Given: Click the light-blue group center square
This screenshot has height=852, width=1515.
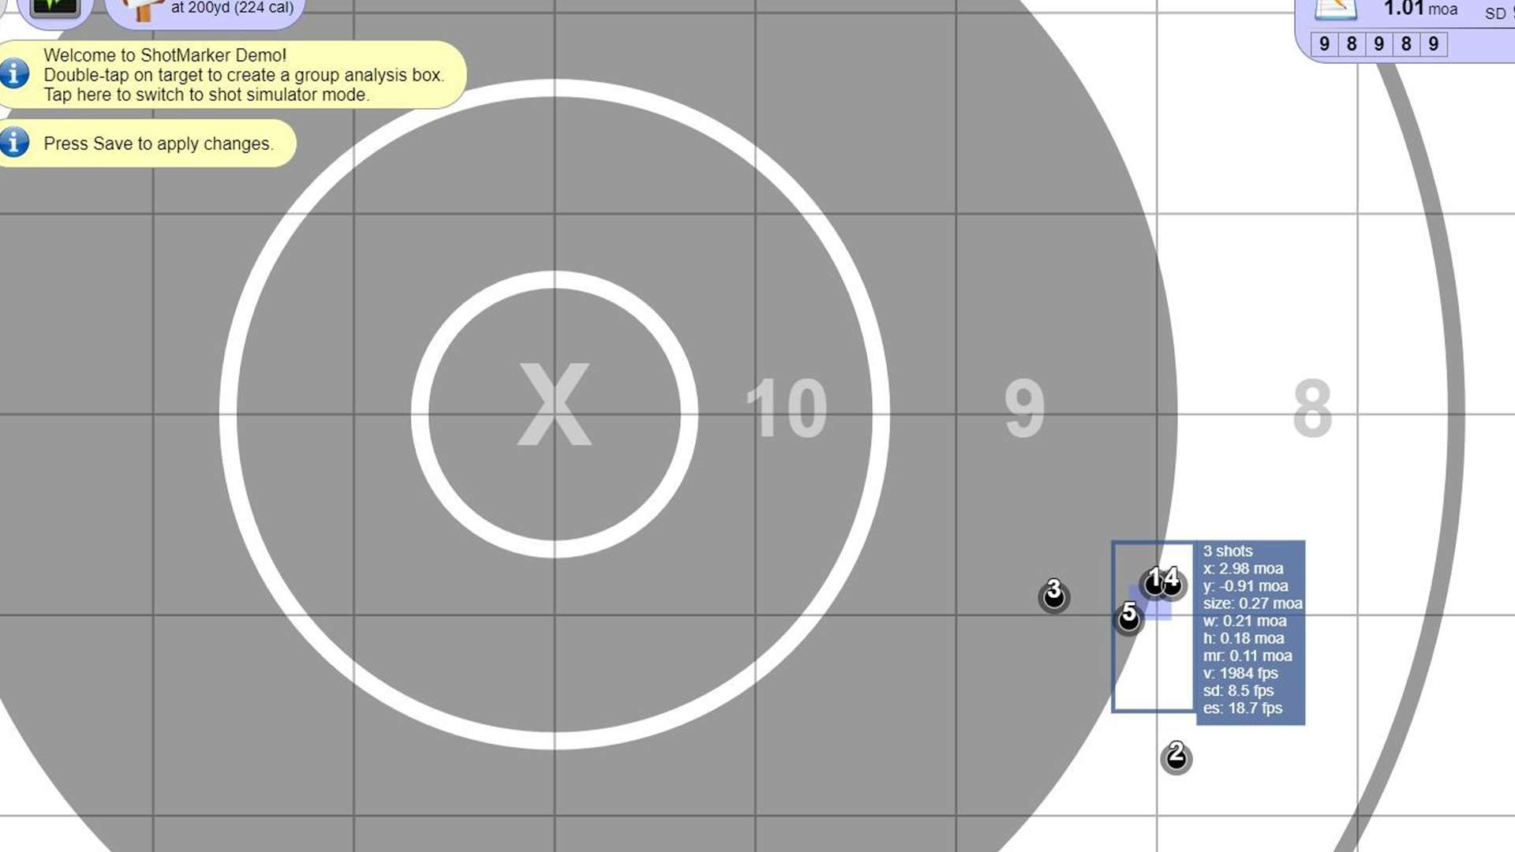Looking at the screenshot, I should [x=1150, y=603].
